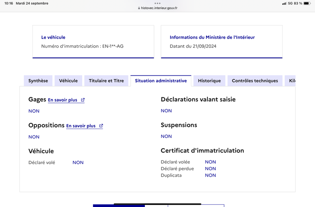The height and width of the screenshot is (207, 315).
Task: Click NON next to Déclaré perdue
Action: 210,169
